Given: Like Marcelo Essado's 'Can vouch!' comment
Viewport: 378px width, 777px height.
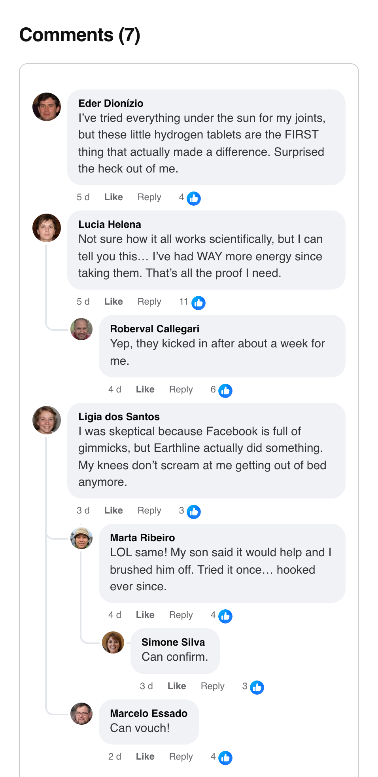Looking at the screenshot, I should [x=145, y=756].
